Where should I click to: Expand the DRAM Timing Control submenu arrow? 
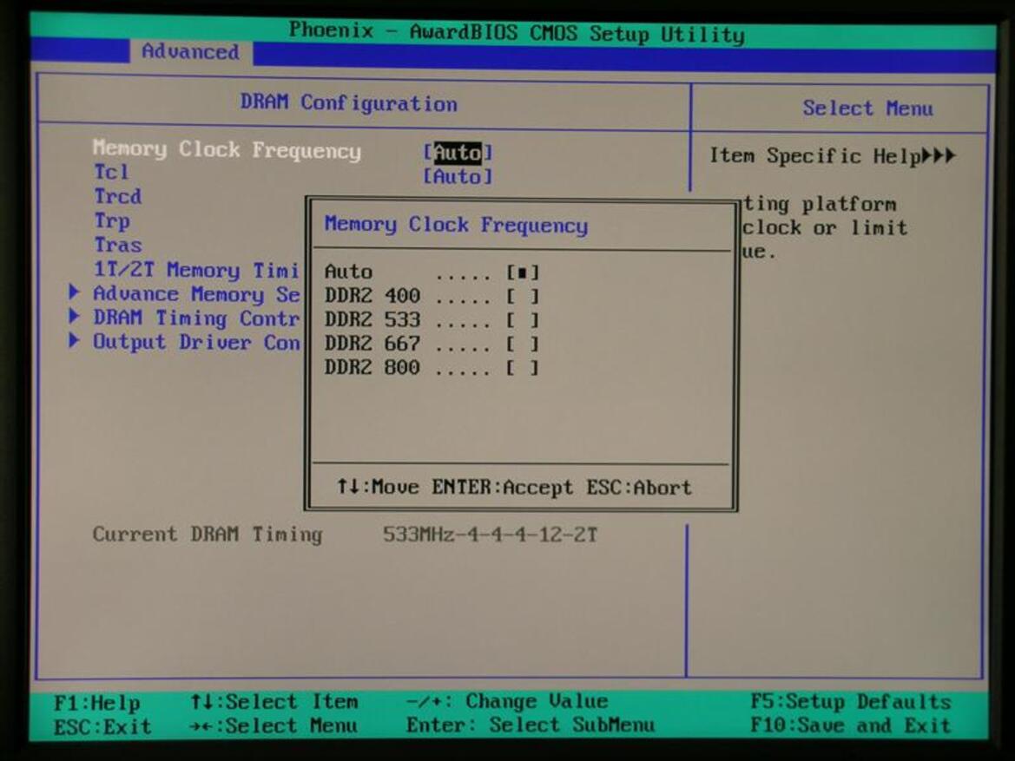75,317
